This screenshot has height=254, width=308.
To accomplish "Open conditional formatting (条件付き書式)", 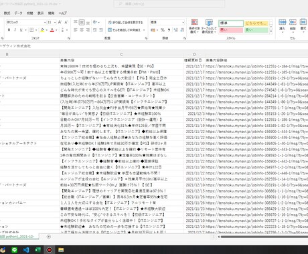I will pos(194,26).
